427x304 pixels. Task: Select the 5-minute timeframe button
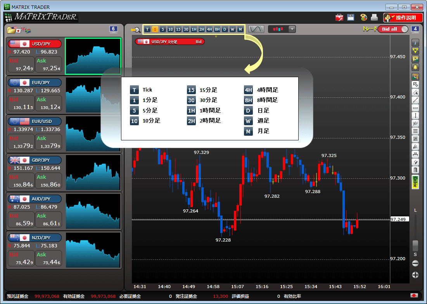(x=163, y=29)
